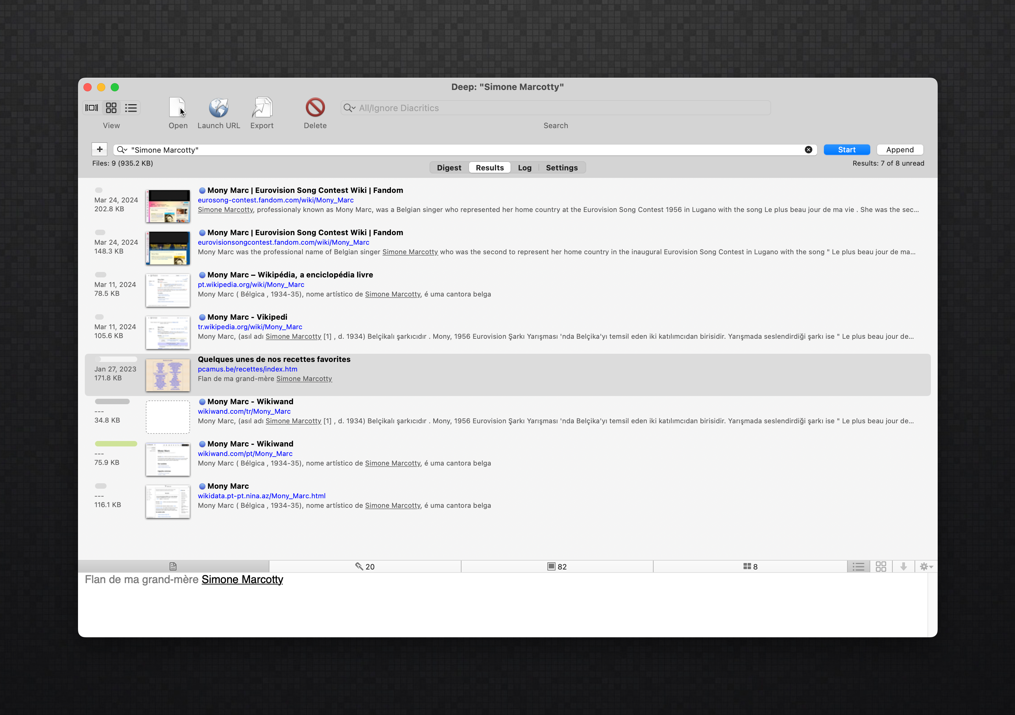The width and height of the screenshot is (1015, 715).
Task: Open wikidata.pt-pt.nina.az/Mony_Marc.html link
Action: (261, 496)
